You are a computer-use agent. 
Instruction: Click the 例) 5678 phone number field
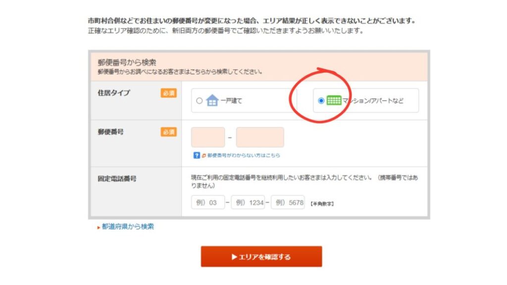point(288,202)
